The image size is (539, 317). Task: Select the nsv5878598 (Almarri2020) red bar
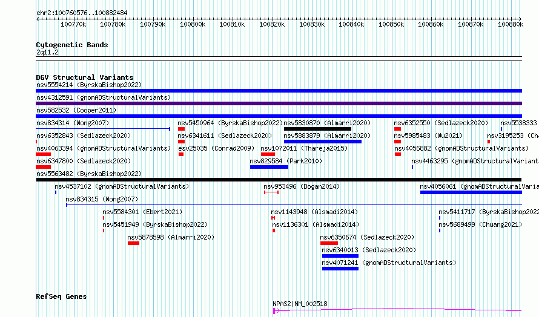point(133,243)
